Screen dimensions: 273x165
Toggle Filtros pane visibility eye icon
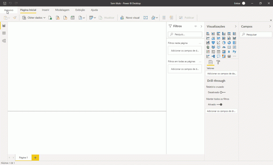coord(196,26)
